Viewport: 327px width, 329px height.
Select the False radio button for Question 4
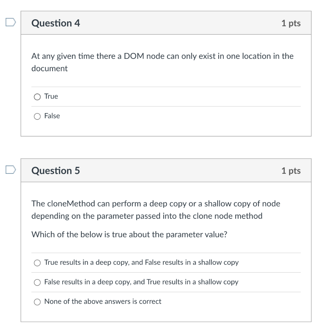click(37, 116)
